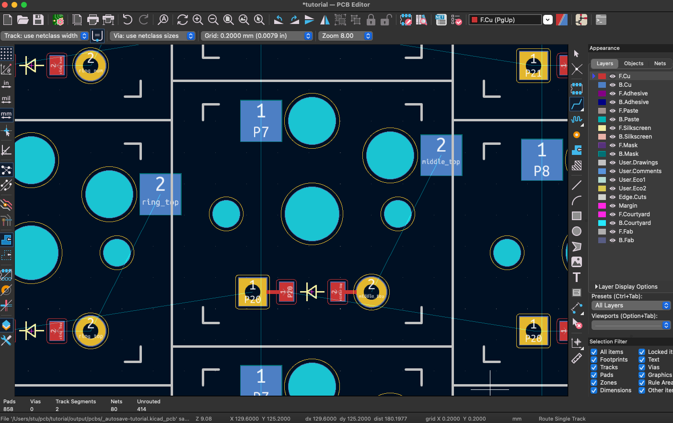673x423 pixels.
Task: Open the Grid size dropdown
Action: coord(257,35)
